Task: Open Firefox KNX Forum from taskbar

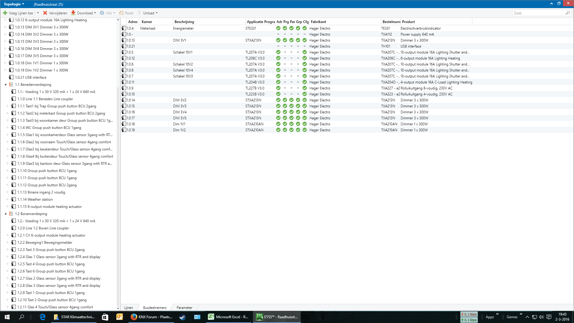Action: (x=152, y=317)
